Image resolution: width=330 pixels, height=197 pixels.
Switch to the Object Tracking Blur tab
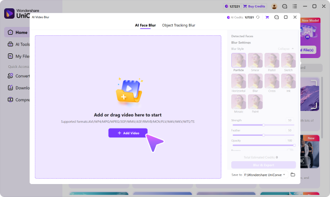pyautogui.click(x=178, y=25)
